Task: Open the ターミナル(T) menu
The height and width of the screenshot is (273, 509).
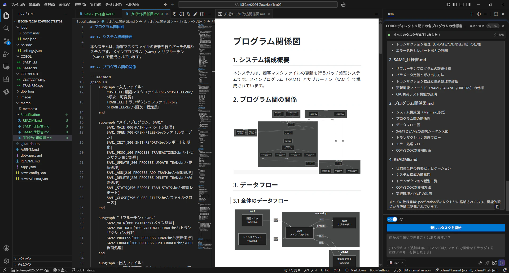Action: [113, 4]
